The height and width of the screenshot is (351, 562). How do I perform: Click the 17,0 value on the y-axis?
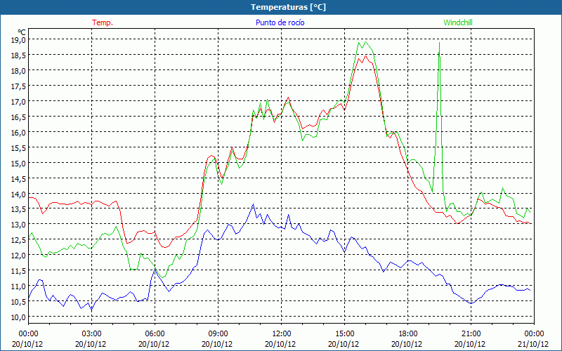click(x=18, y=101)
